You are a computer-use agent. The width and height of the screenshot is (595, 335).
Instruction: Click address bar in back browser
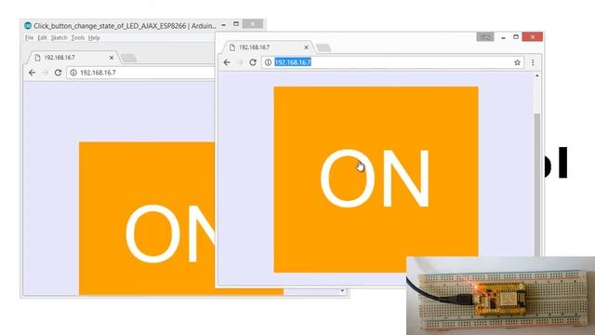tap(141, 73)
